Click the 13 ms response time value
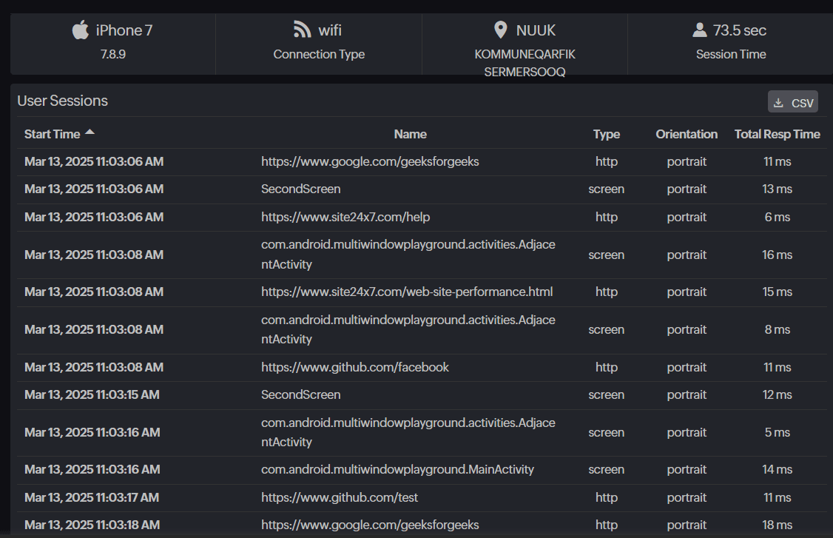 pyautogui.click(x=778, y=189)
